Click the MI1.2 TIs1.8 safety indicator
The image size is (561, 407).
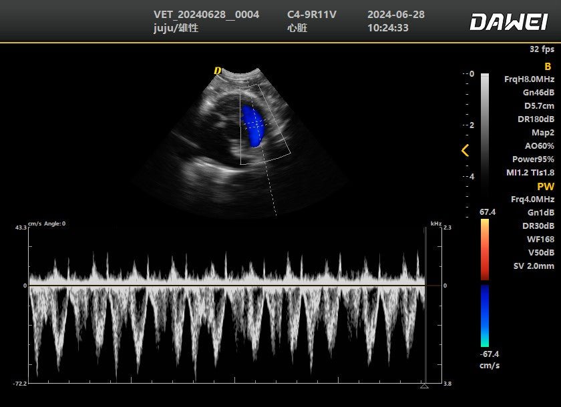[x=531, y=173]
